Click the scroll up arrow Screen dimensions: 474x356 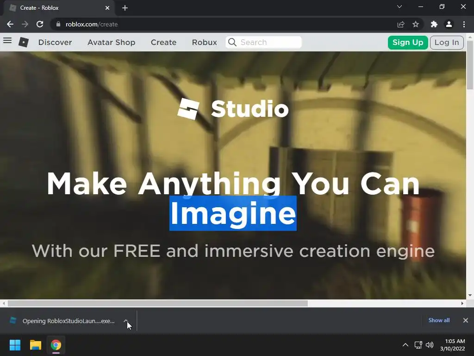point(470,37)
